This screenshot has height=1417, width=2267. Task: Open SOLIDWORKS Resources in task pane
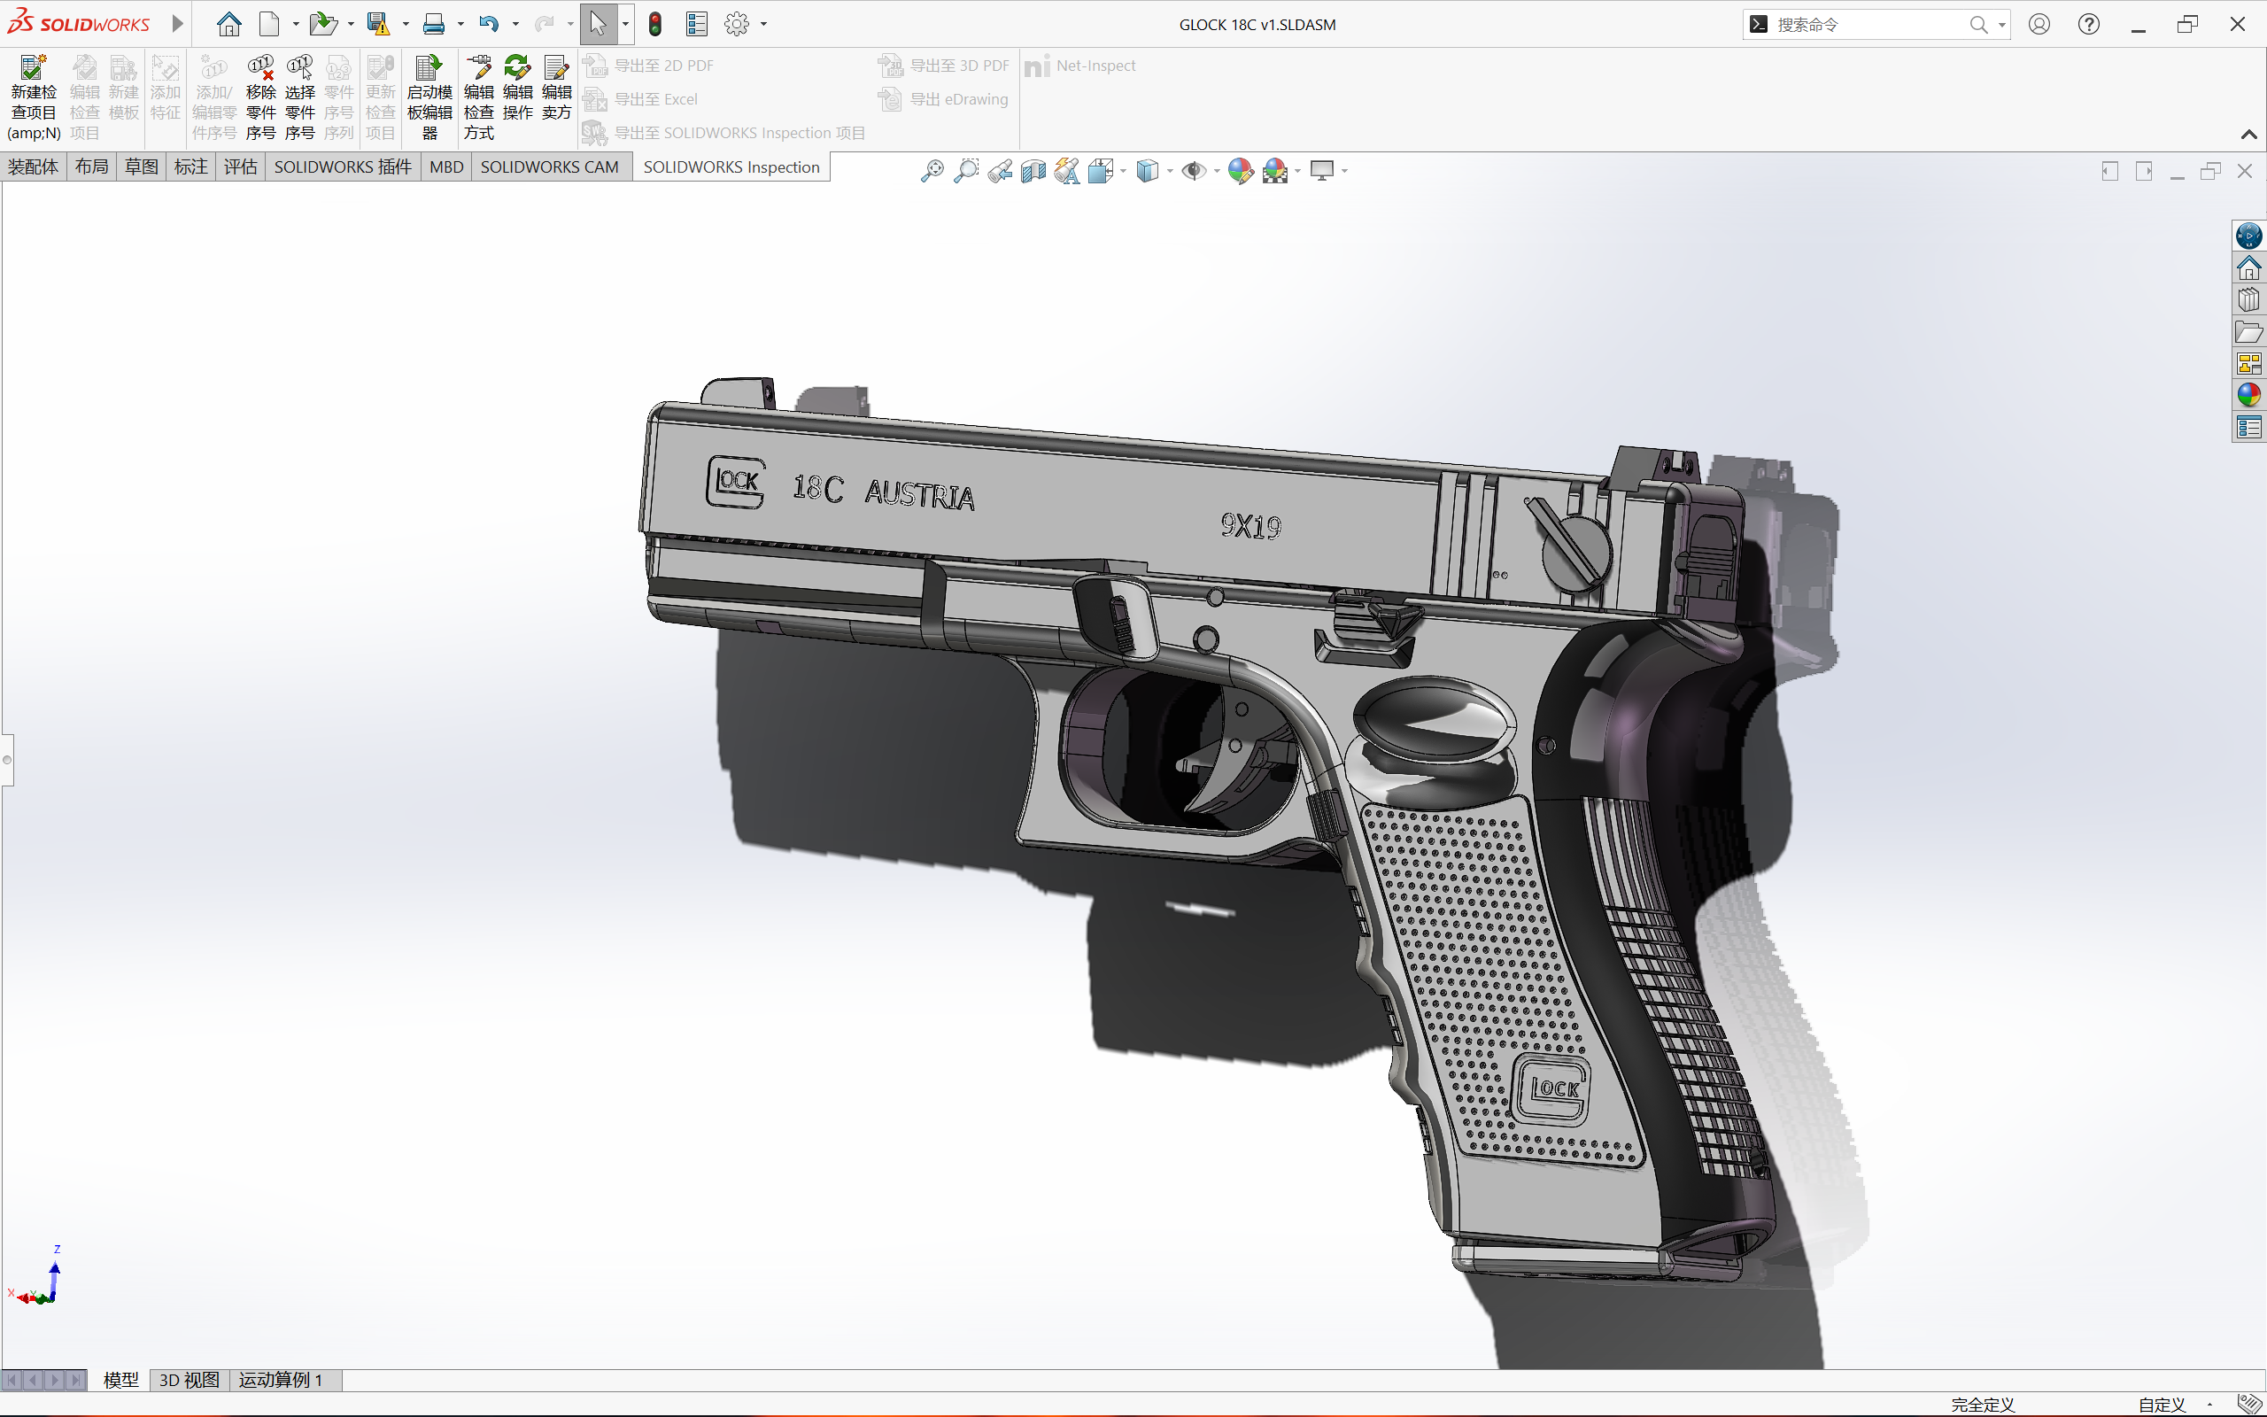click(2248, 268)
